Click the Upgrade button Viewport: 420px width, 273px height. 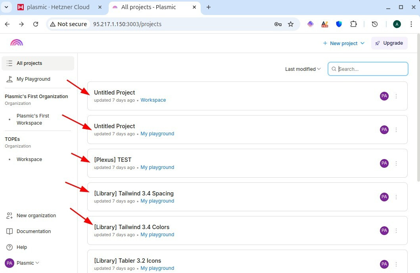pyautogui.click(x=389, y=43)
